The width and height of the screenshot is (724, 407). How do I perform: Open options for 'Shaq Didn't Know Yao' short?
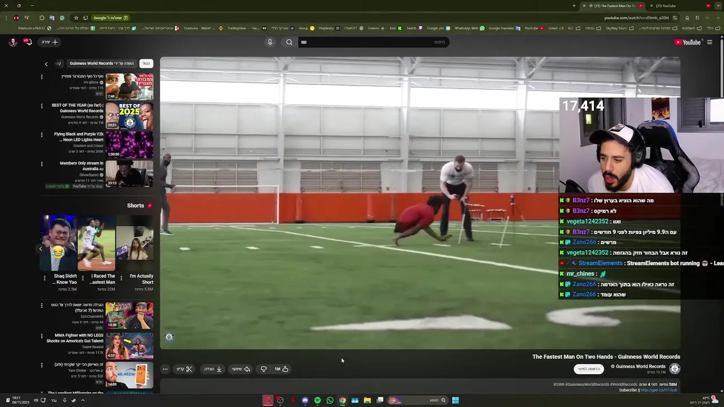click(45, 278)
